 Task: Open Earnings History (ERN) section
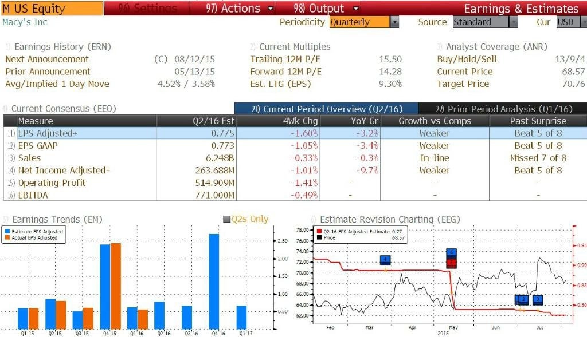pos(62,47)
